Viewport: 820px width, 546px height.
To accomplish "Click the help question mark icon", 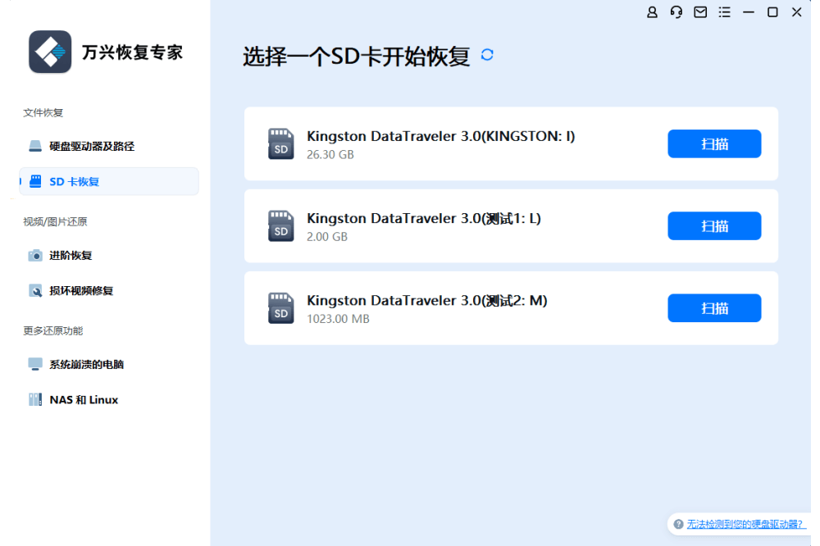I will click(678, 524).
